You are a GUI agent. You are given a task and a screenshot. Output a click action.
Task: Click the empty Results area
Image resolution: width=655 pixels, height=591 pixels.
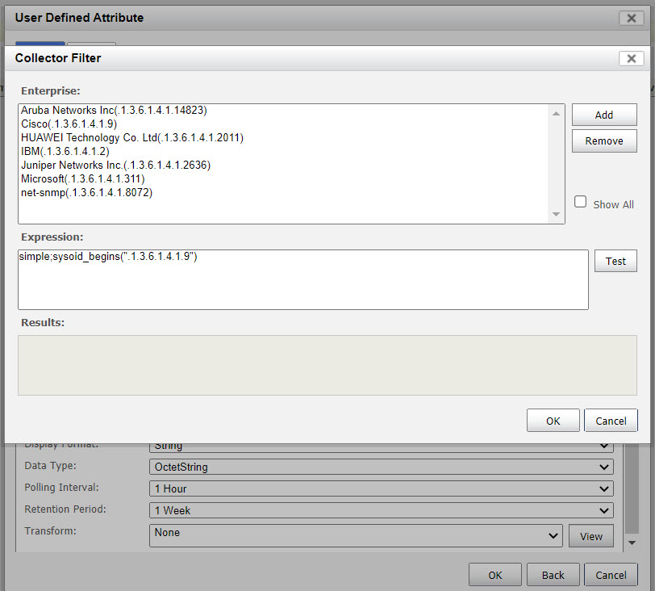[327, 365]
